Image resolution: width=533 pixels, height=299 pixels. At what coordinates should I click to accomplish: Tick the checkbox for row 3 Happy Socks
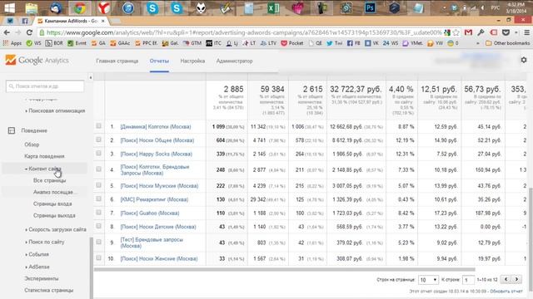pos(98,153)
